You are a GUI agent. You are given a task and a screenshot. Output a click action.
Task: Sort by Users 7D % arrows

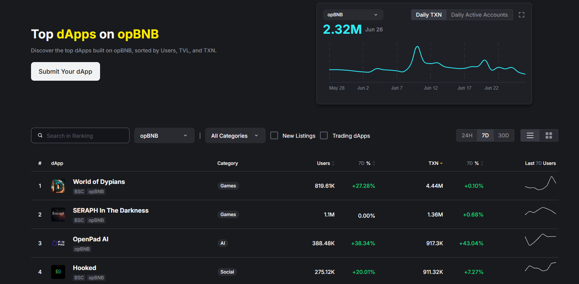pos(374,163)
